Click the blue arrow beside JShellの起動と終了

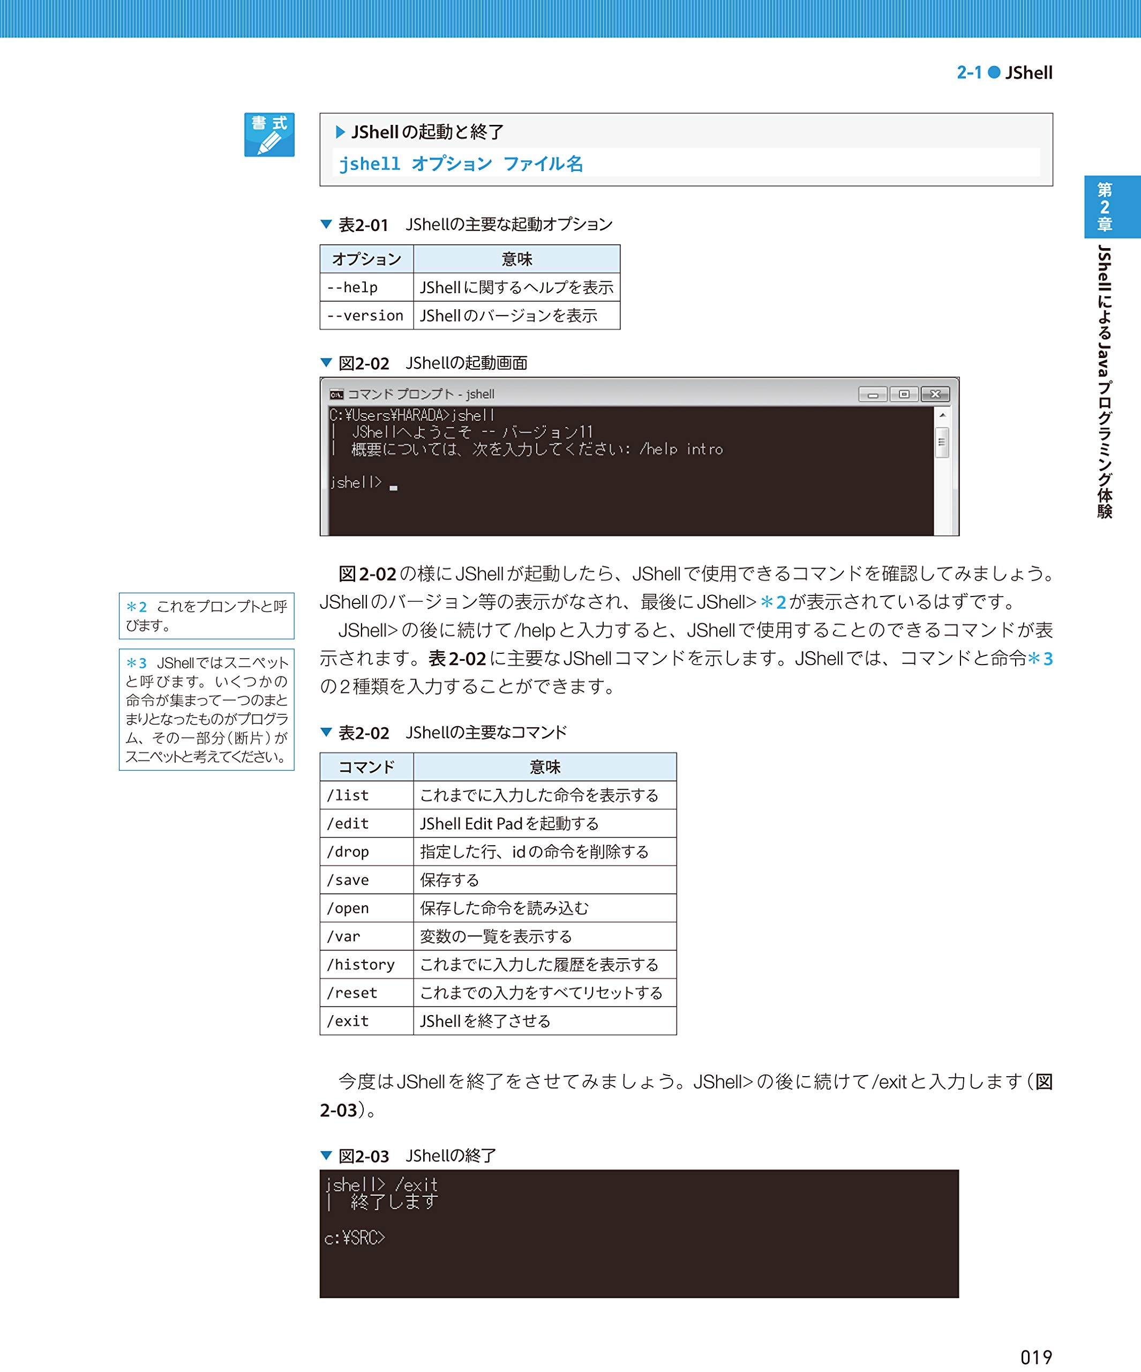pos(339,131)
